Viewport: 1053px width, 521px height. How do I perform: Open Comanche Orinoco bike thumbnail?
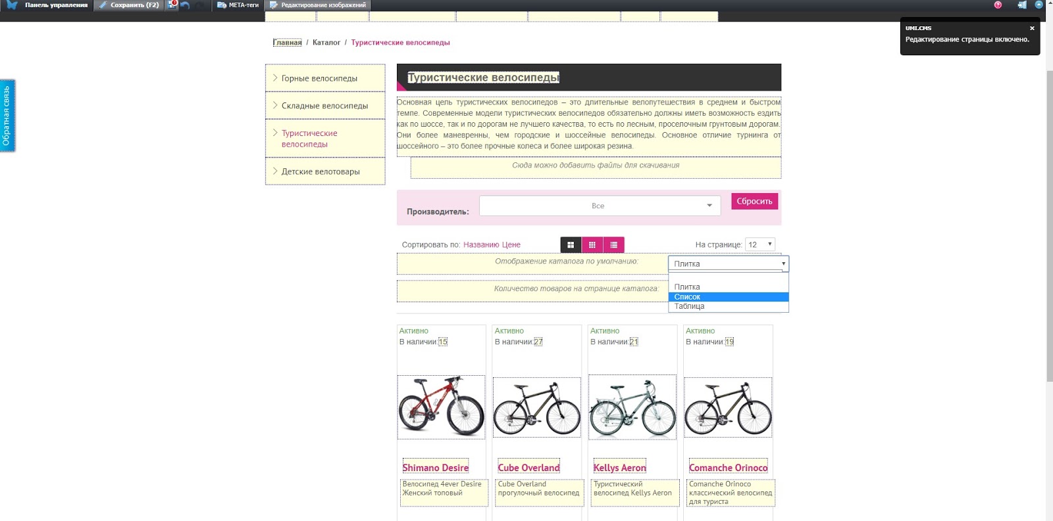tap(728, 407)
